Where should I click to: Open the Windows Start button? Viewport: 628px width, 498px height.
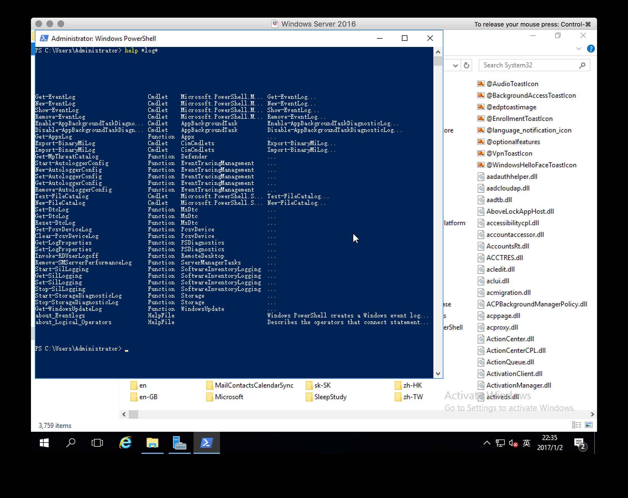coord(44,443)
